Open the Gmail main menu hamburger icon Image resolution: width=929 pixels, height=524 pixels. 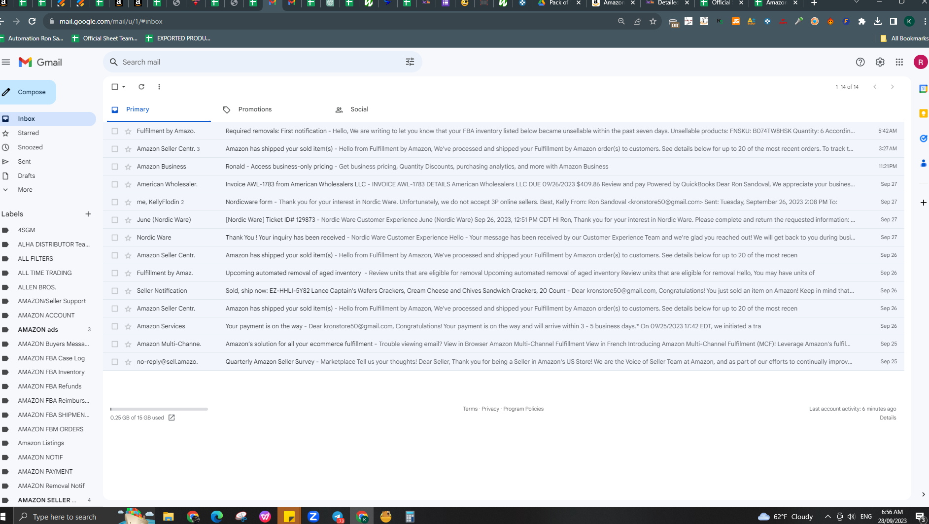6,62
